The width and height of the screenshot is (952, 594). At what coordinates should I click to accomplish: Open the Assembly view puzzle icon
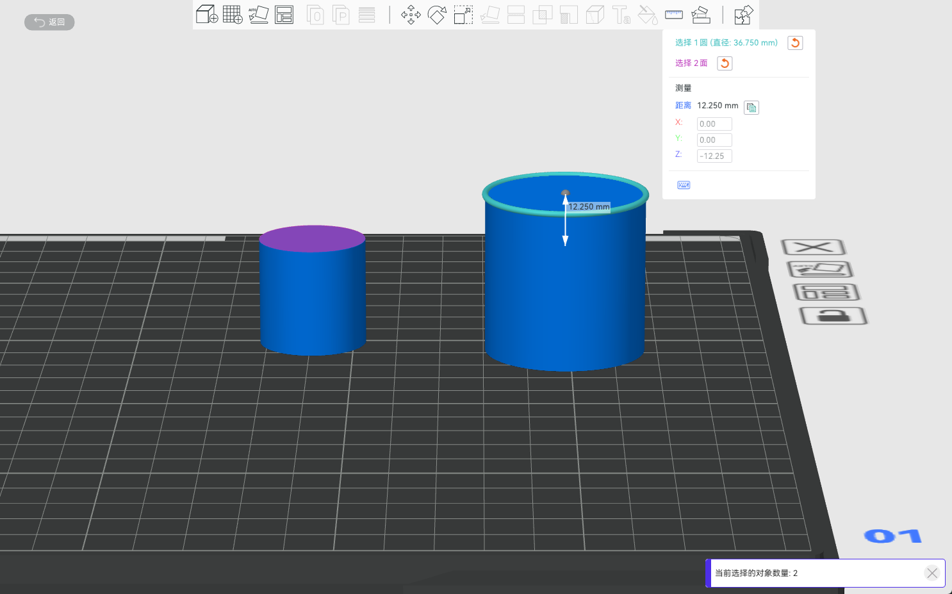[743, 15]
